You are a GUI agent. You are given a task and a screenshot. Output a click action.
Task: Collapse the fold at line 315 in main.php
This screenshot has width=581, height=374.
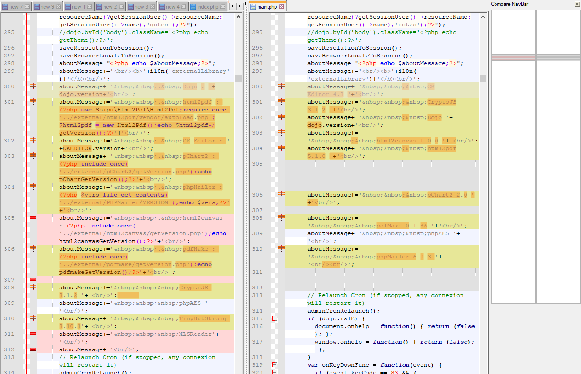tap(275, 318)
